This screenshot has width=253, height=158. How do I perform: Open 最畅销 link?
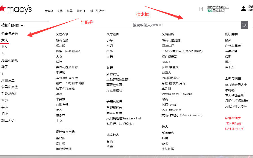[x=230, y=90]
